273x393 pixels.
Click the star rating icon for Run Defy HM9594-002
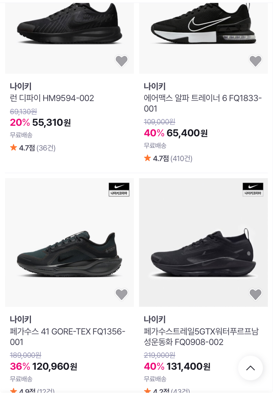[14, 148]
